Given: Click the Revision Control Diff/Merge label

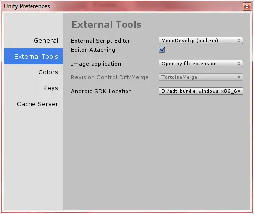Looking at the screenshot, I should 110,77.
